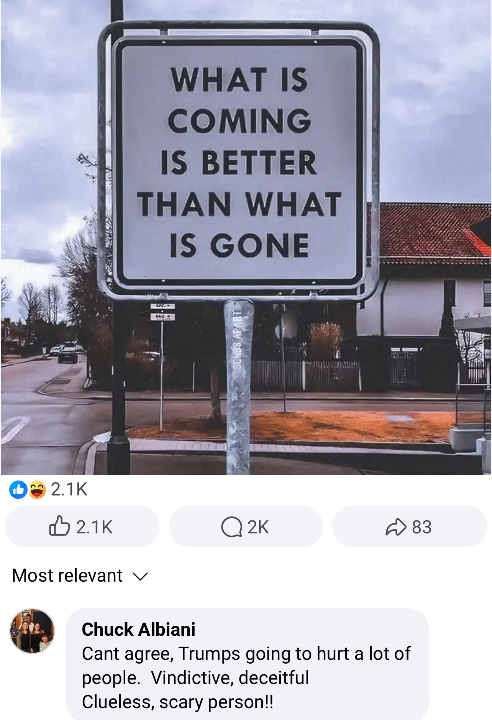Viewport: 492px width, 720px height.
Task: Tap the 83 shares button
Action: point(410,526)
